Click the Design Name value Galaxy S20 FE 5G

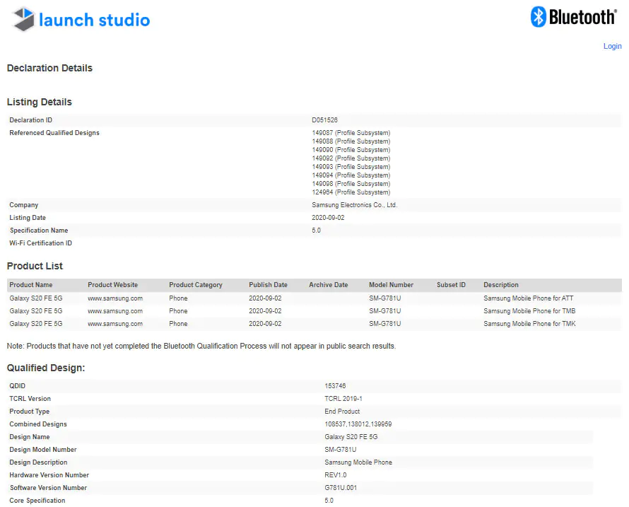click(x=351, y=437)
